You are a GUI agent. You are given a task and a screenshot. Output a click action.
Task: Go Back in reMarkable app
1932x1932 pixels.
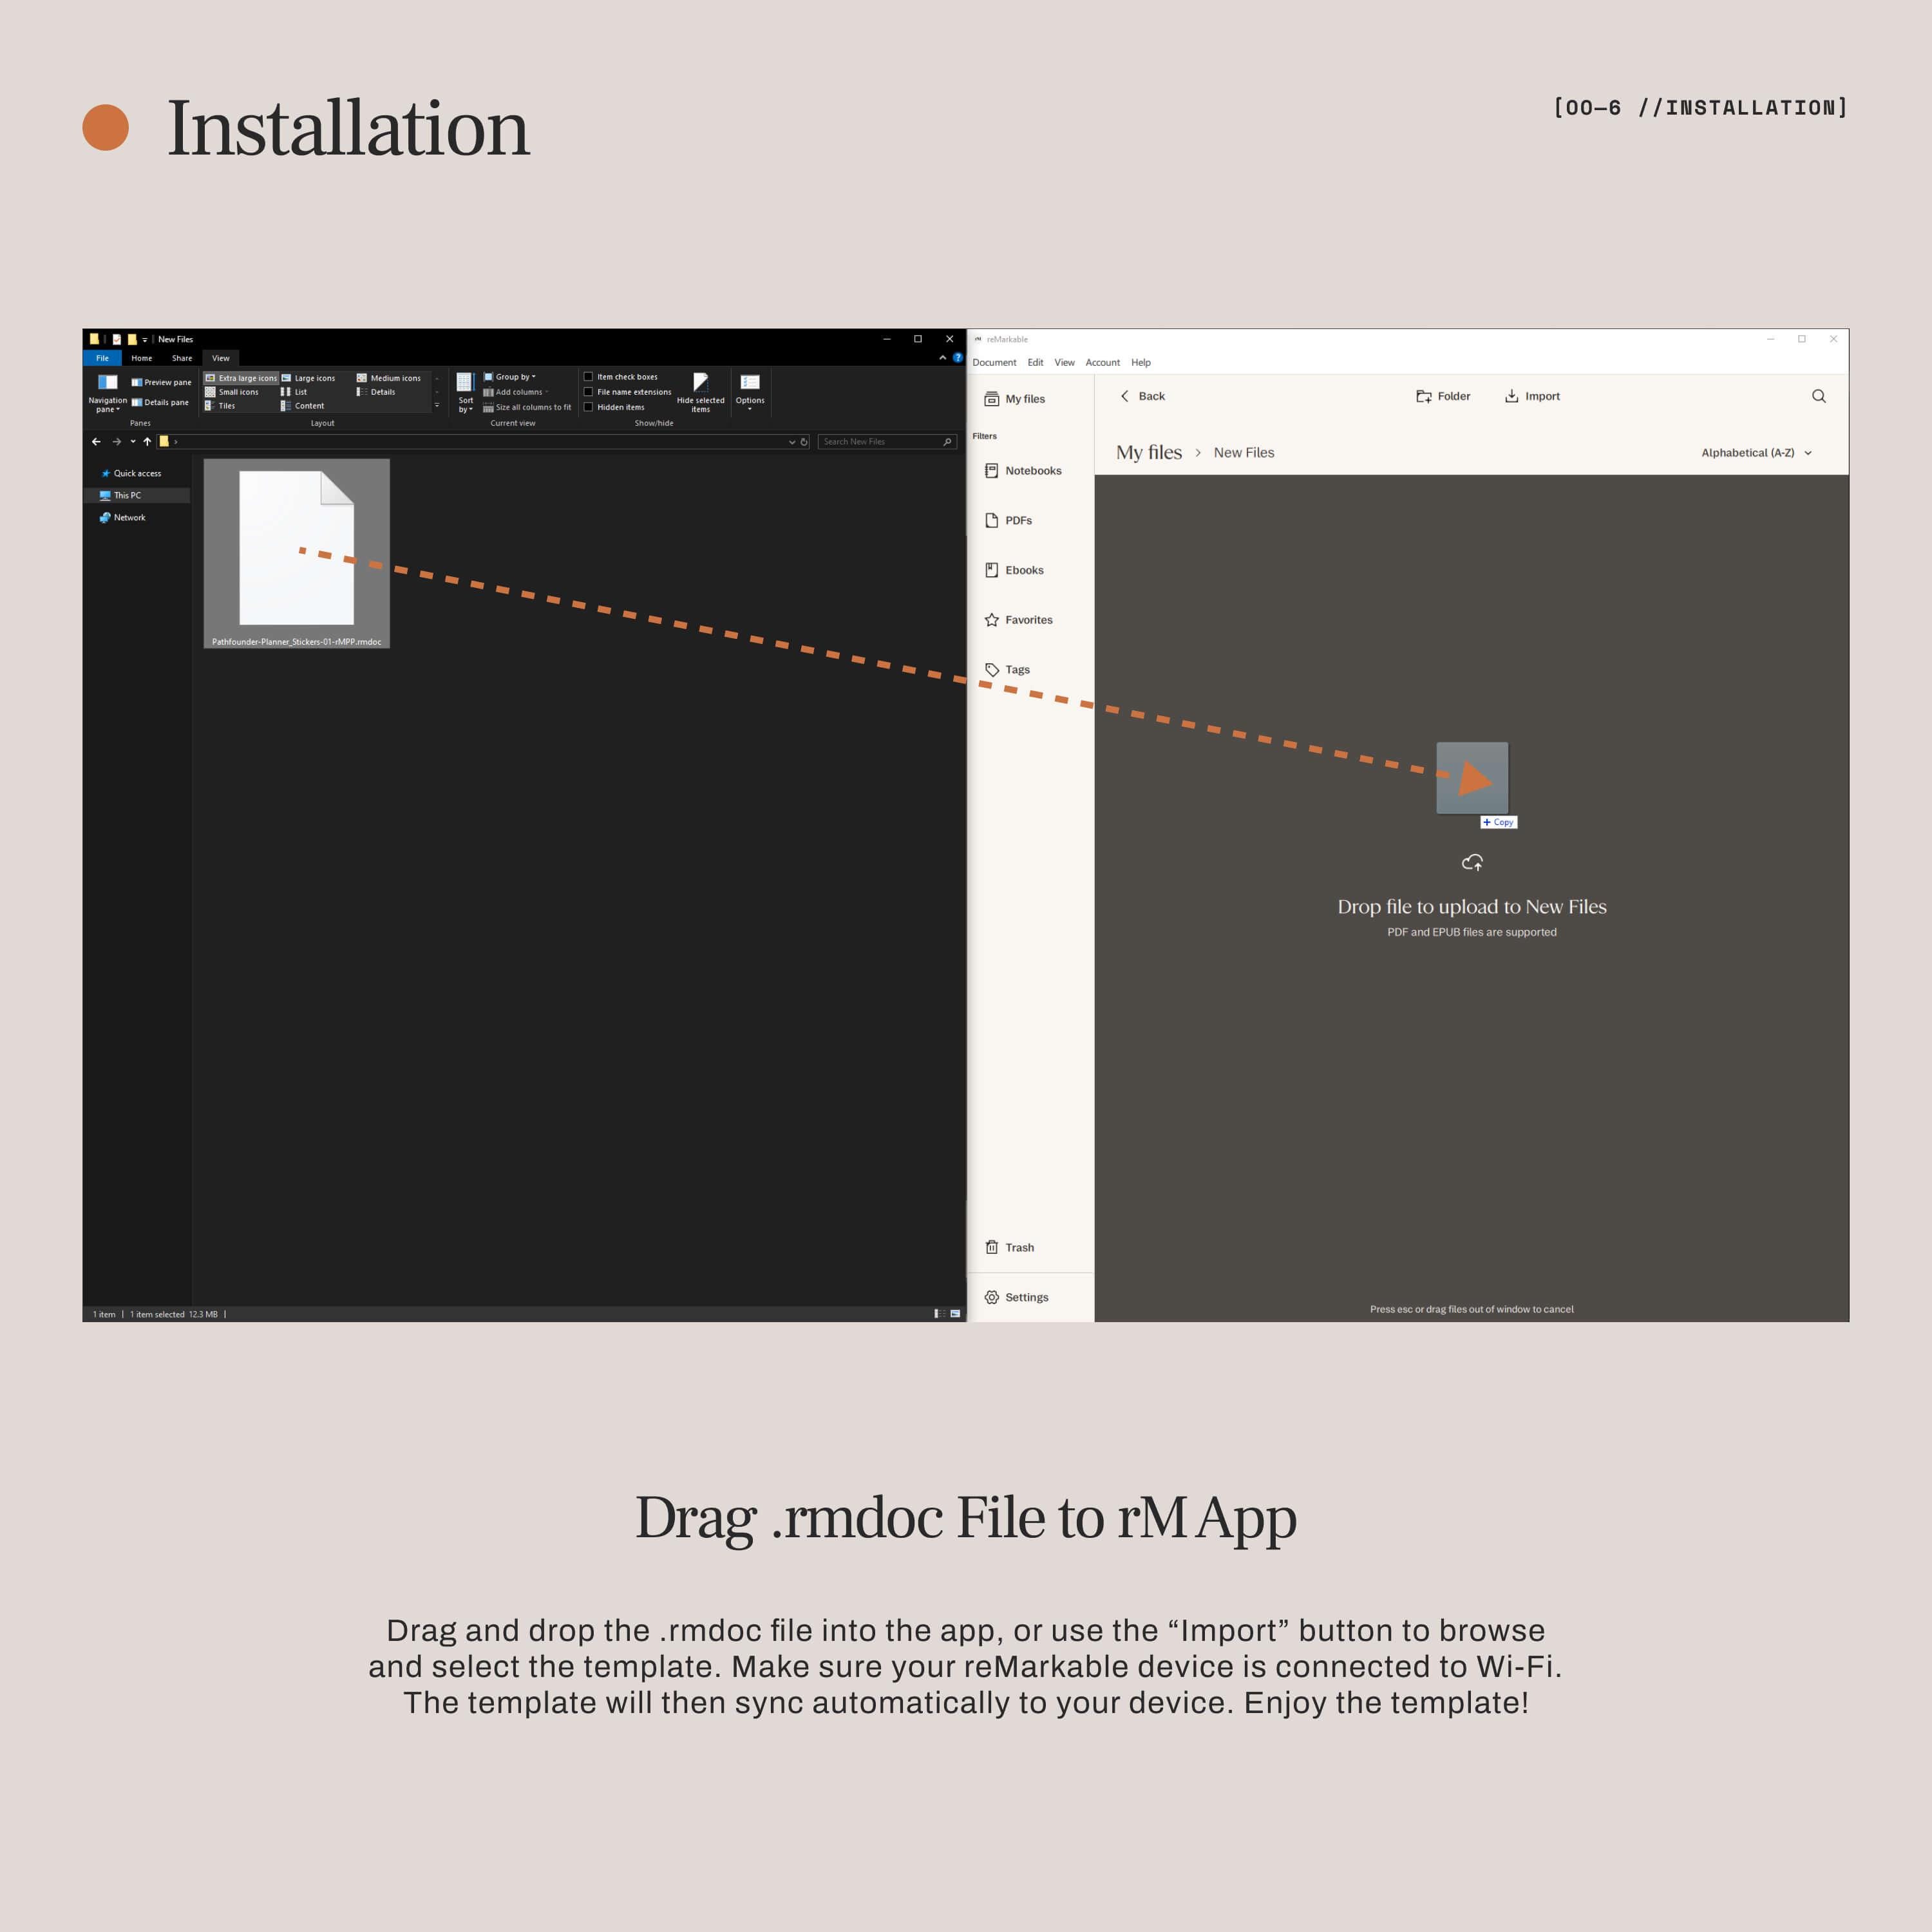pos(1142,397)
